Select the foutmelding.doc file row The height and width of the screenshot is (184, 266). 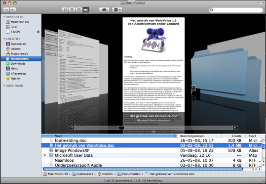pyautogui.click(x=152, y=140)
